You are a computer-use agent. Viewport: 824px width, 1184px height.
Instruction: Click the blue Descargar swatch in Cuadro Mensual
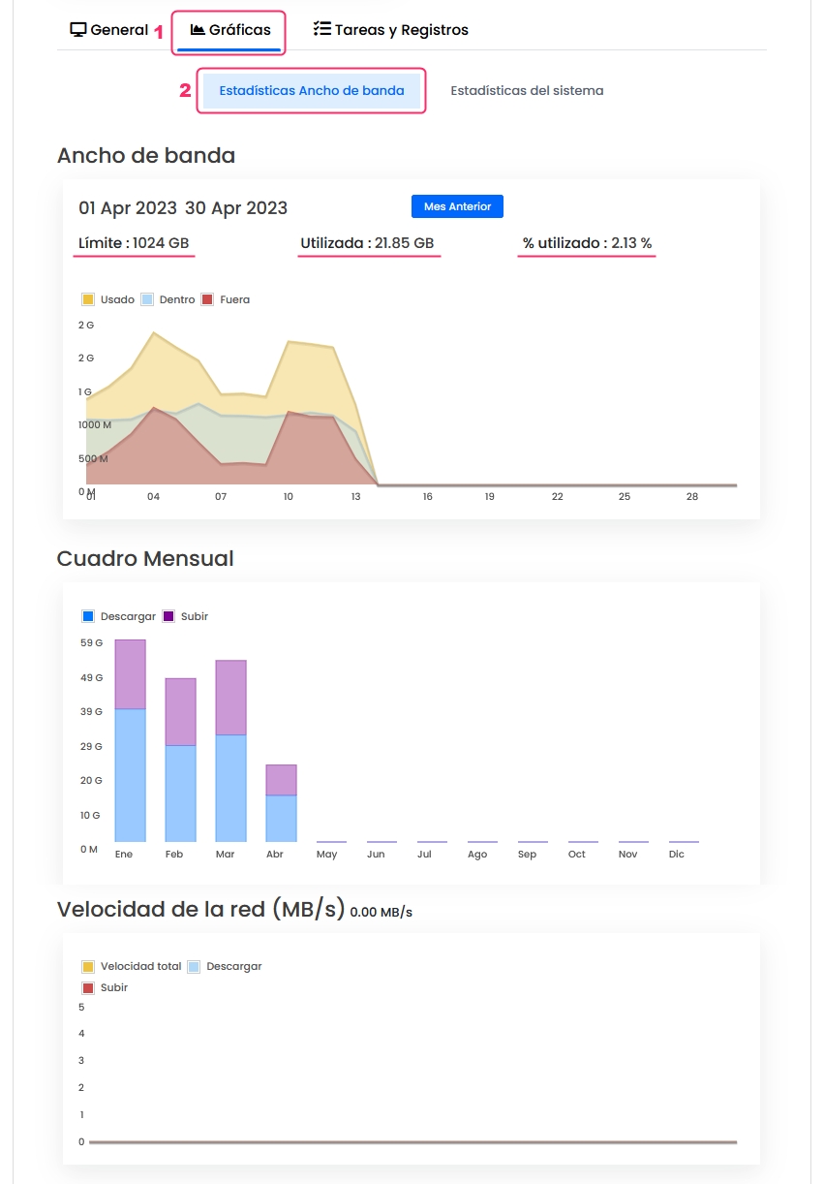88,616
